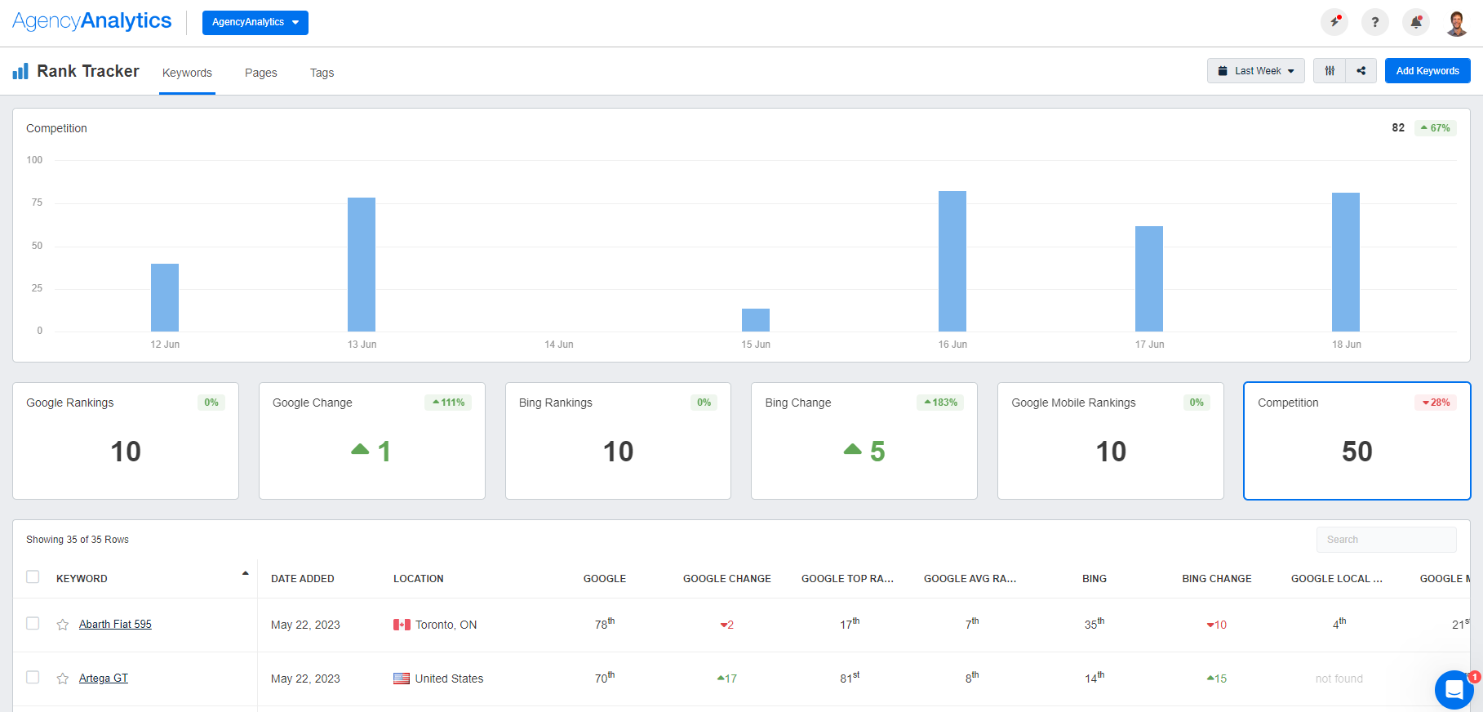
Task: Click the Add Keywords button
Action: point(1427,71)
